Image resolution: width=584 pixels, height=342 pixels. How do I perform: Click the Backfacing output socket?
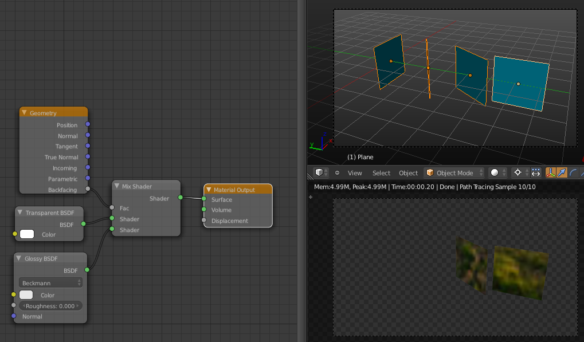pyautogui.click(x=88, y=188)
